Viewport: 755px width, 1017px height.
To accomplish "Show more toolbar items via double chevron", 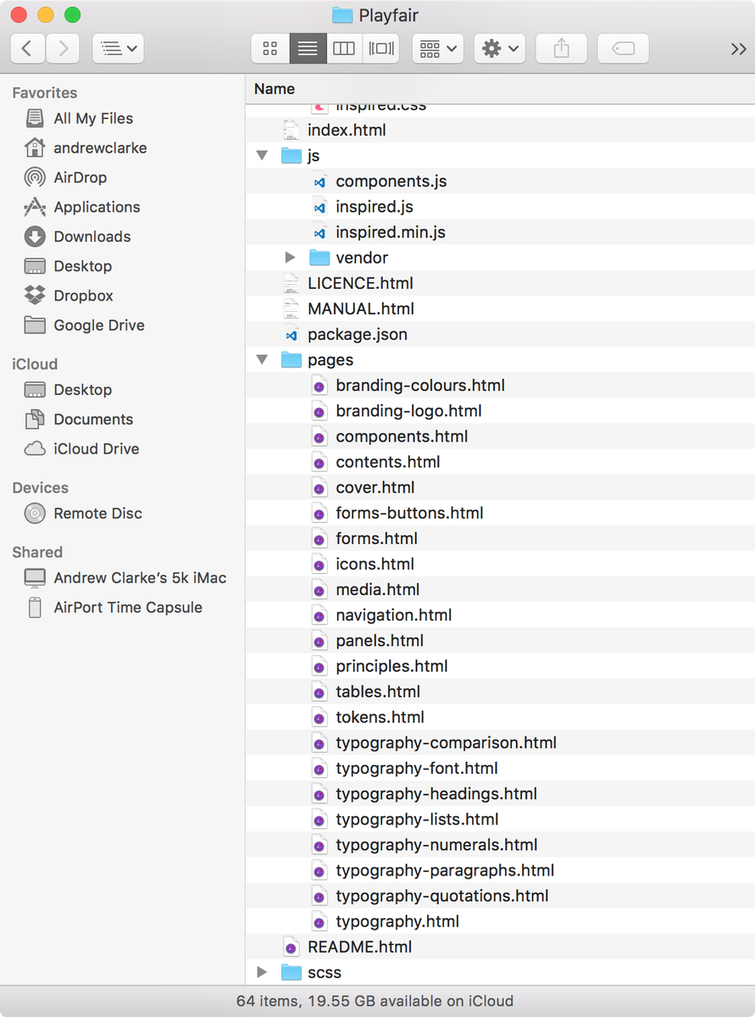I will tap(738, 49).
